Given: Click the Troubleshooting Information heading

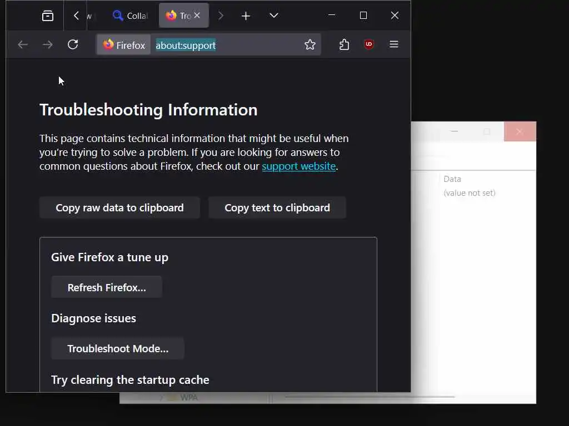Looking at the screenshot, I should pos(148,110).
